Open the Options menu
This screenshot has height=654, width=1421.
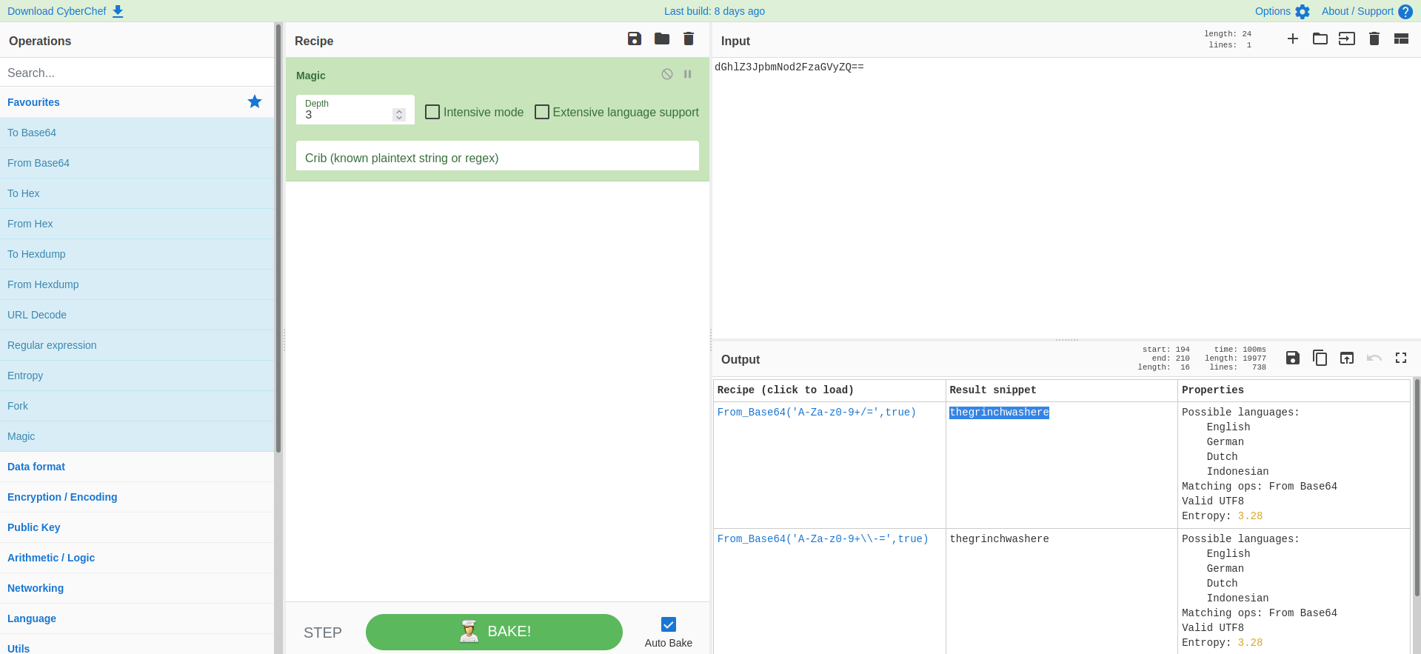(1282, 11)
